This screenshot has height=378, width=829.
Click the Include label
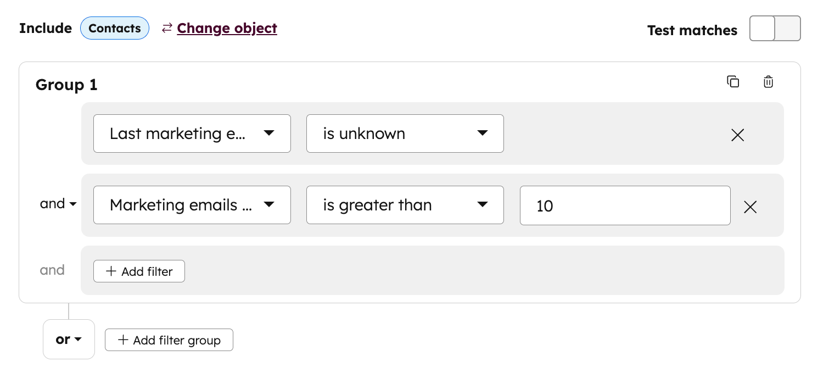tap(46, 28)
